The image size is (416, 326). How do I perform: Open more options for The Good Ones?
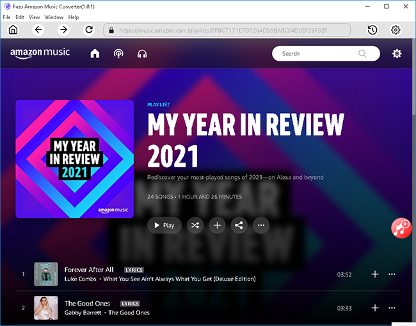point(392,308)
